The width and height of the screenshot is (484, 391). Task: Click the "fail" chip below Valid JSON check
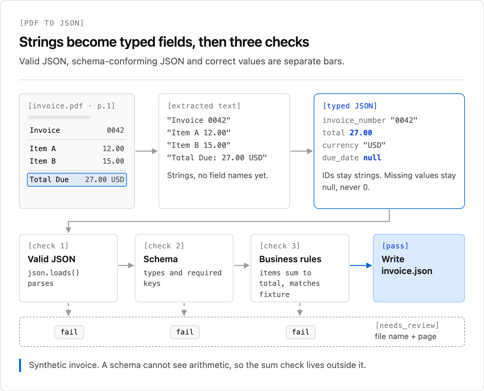coord(69,332)
